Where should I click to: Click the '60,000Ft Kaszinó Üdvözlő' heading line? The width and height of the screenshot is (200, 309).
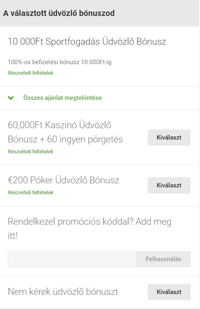point(59,125)
